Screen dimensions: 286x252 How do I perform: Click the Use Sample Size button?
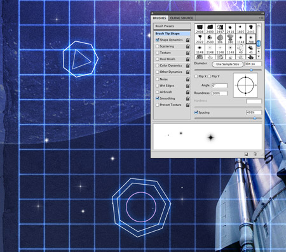click(228, 64)
